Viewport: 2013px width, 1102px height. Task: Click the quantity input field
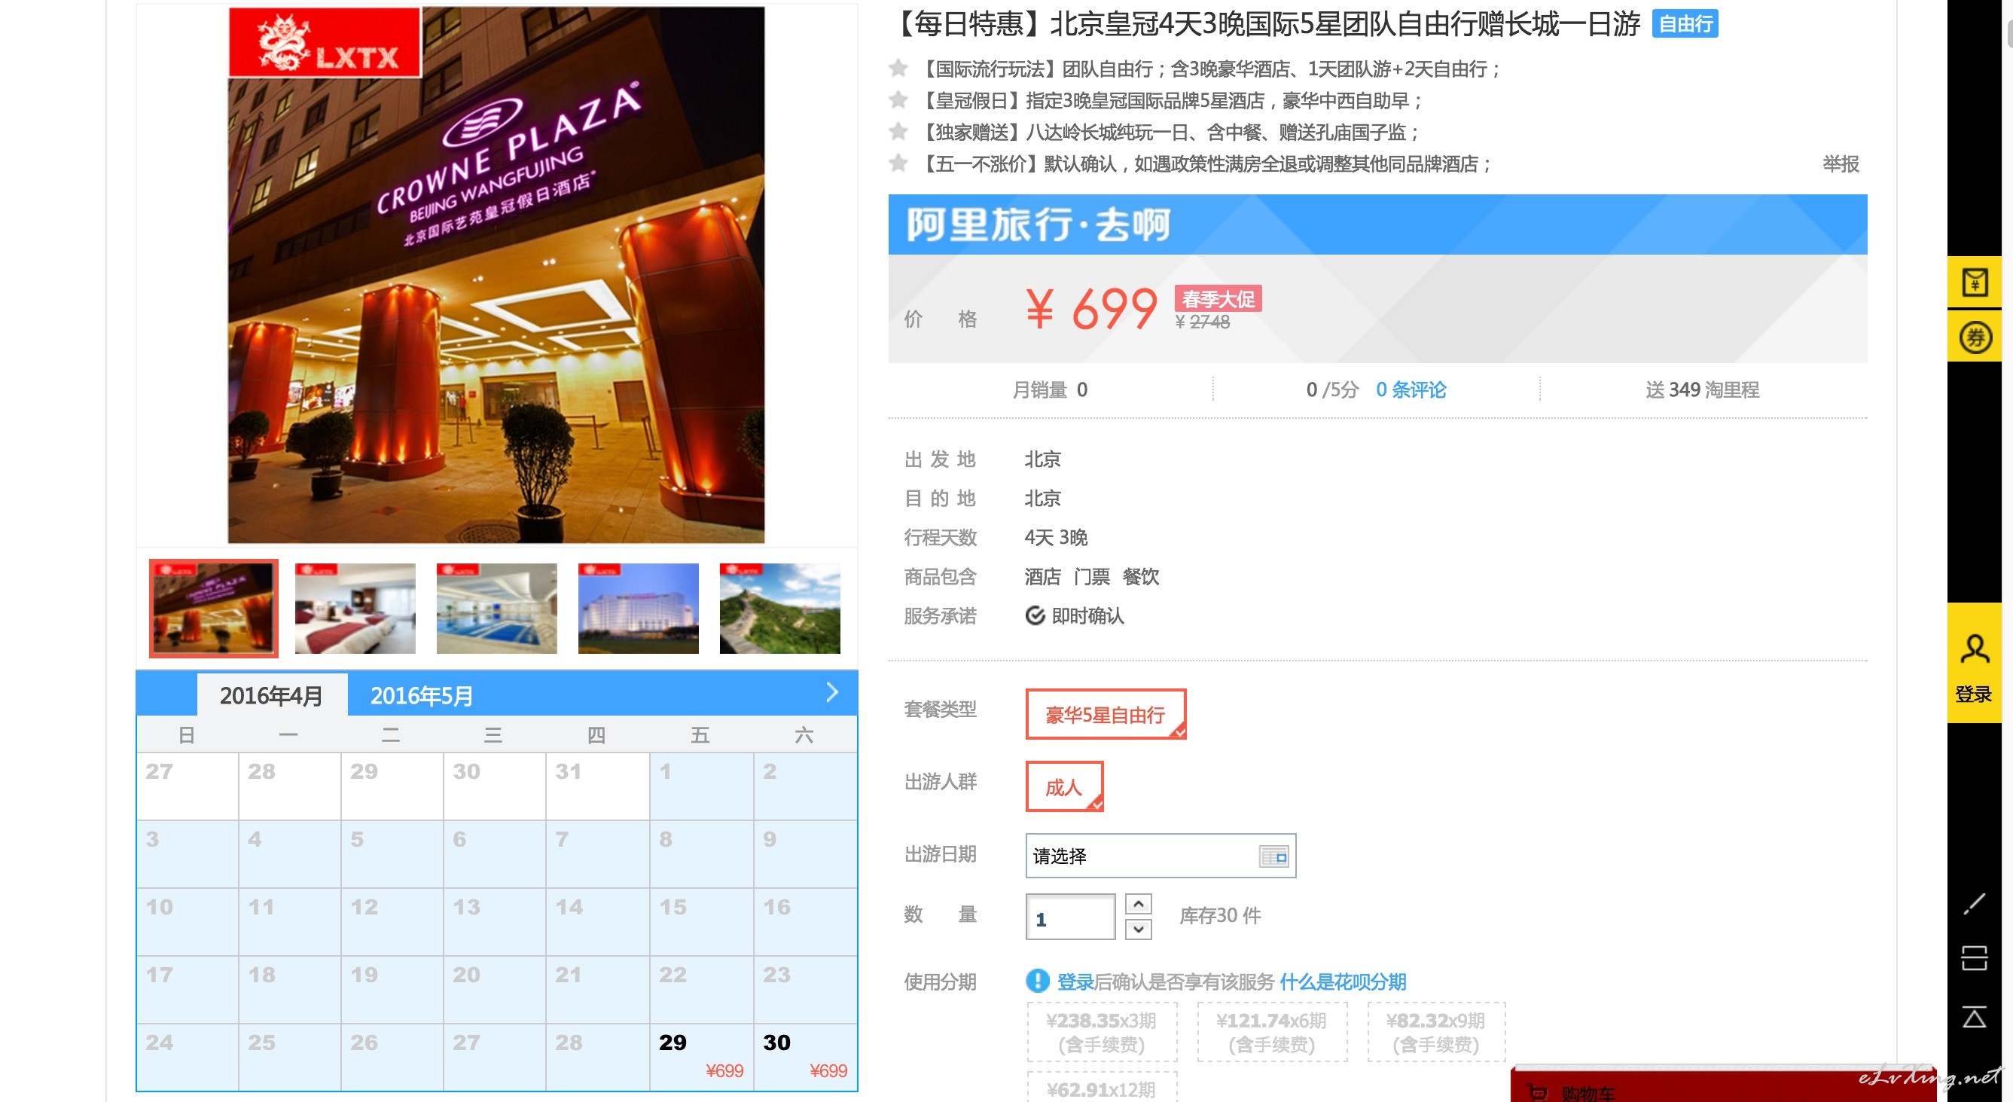(1070, 917)
